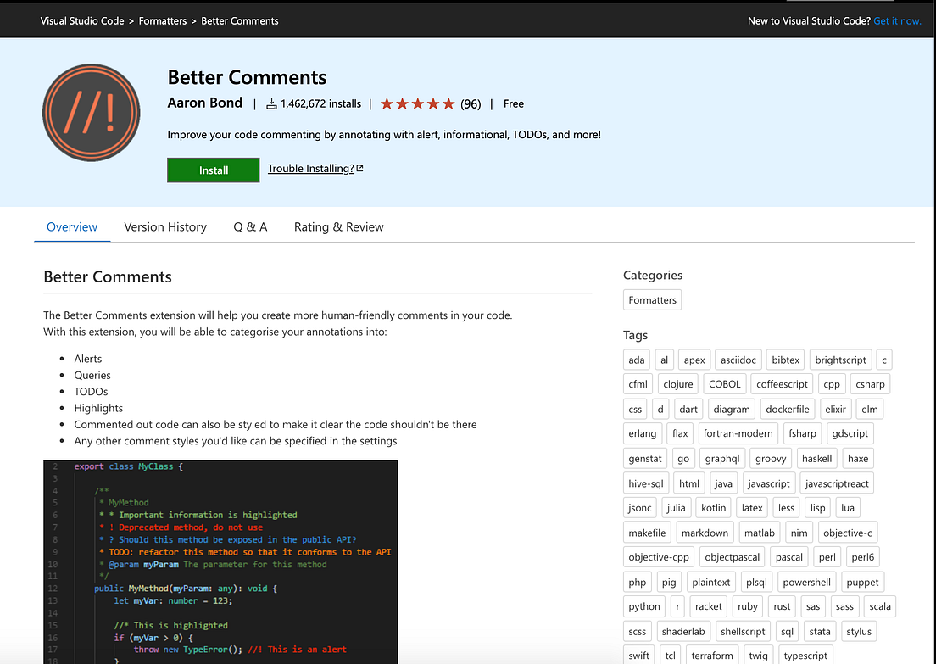936x664 pixels.
Task: Click the javascript tag
Action: [769, 483]
